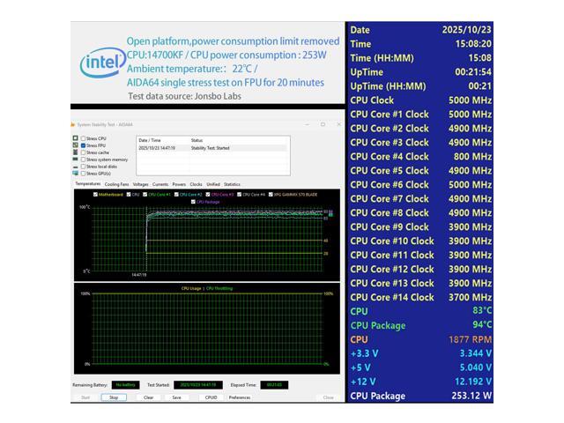
Task: Click the CPU Package 94°C row
Action: pos(420,325)
